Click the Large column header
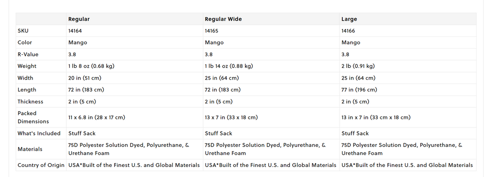Viewport: 489px width, 177px height. click(x=349, y=19)
